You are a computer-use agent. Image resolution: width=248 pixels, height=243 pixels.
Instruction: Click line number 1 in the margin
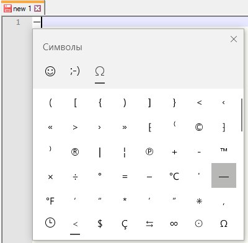click(x=18, y=22)
